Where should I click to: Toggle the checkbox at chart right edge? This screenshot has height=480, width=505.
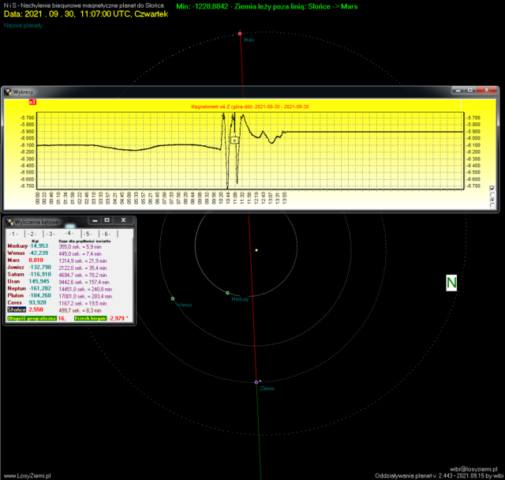[x=493, y=188]
